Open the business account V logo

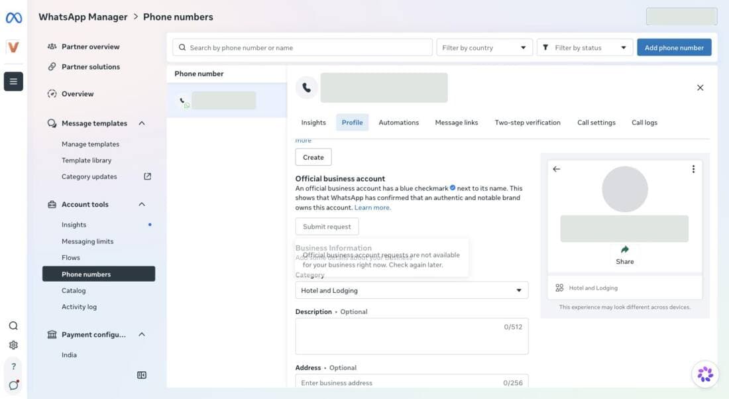pos(13,47)
